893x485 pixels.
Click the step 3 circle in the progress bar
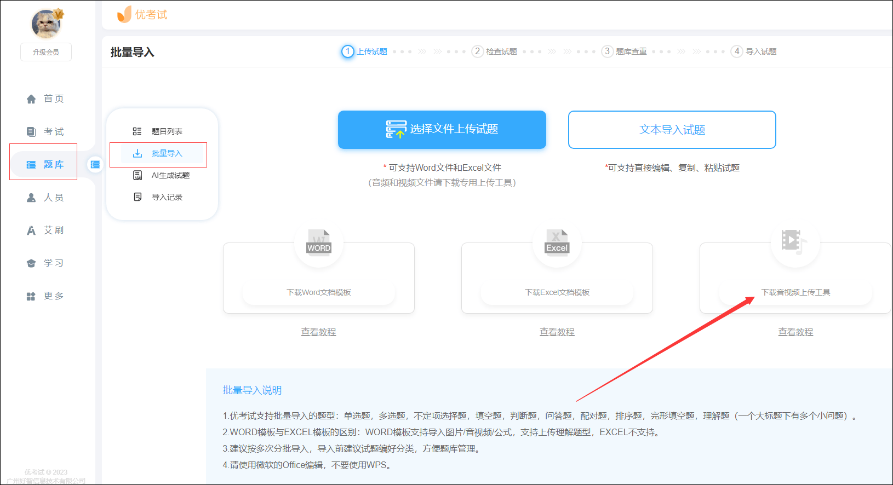[x=607, y=51]
